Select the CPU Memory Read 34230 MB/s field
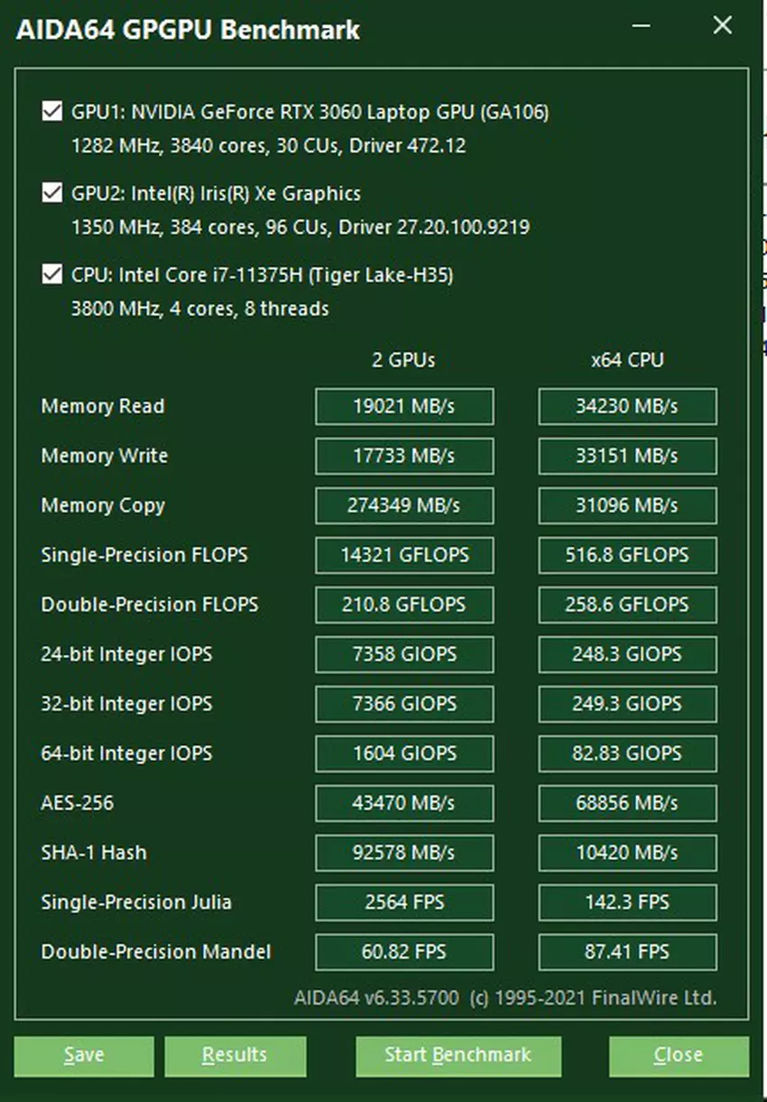Viewport: 767px width, 1102px height. 627,406
